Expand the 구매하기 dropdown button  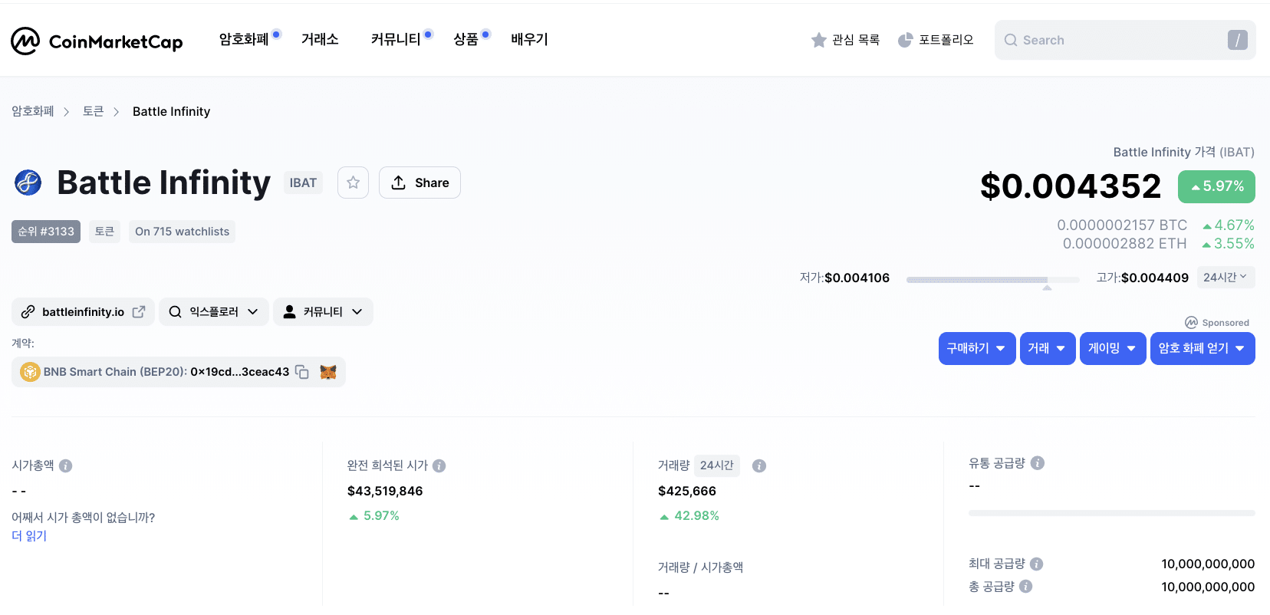point(977,348)
